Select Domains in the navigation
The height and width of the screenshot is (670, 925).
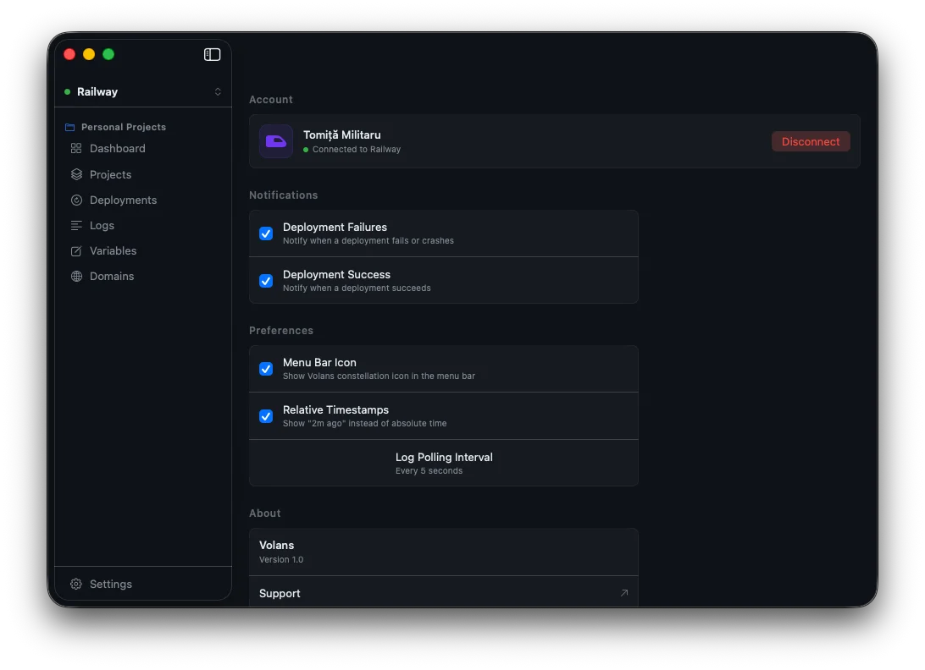pos(111,276)
